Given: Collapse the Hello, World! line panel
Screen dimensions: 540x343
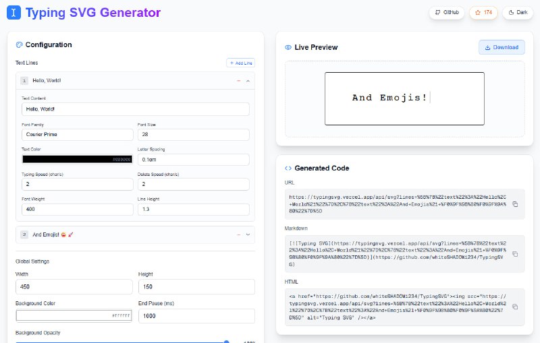Looking at the screenshot, I should (248, 81).
